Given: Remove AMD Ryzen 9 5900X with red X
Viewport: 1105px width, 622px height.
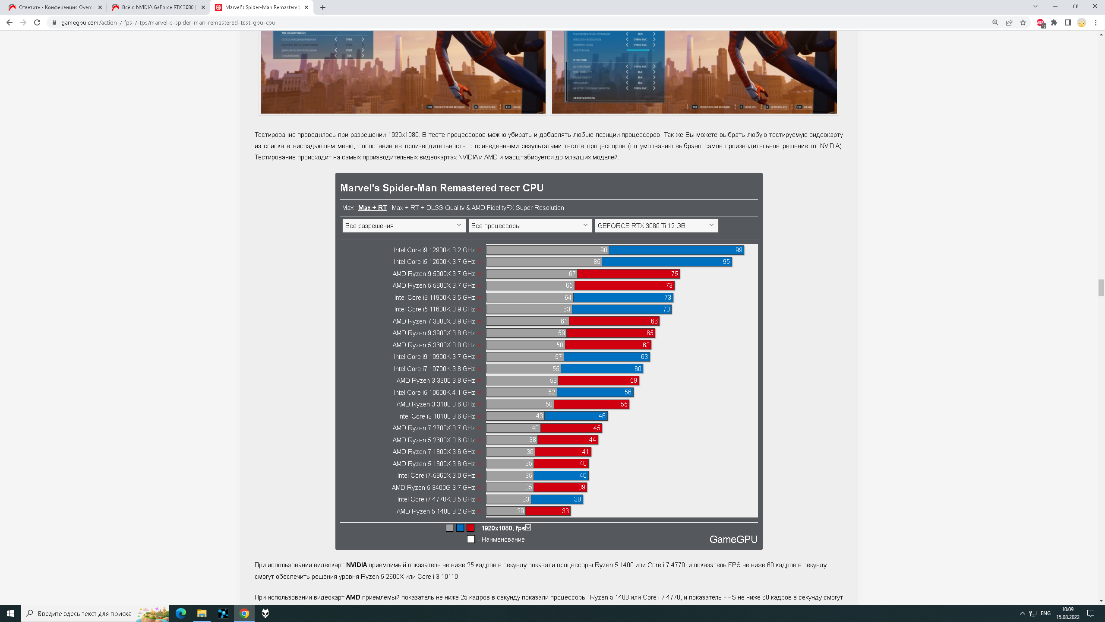Looking at the screenshot, I should click(x=480, y=274).
